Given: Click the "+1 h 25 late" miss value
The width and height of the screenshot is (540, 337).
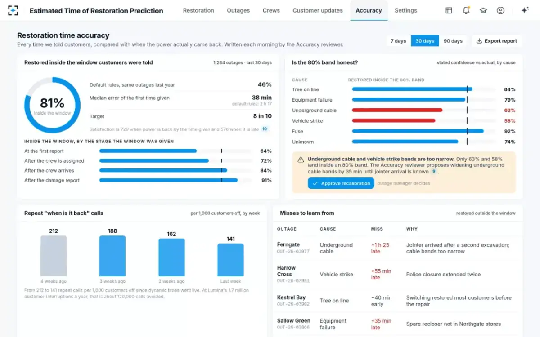Looking at the screenshot, I should coord(380,248).
